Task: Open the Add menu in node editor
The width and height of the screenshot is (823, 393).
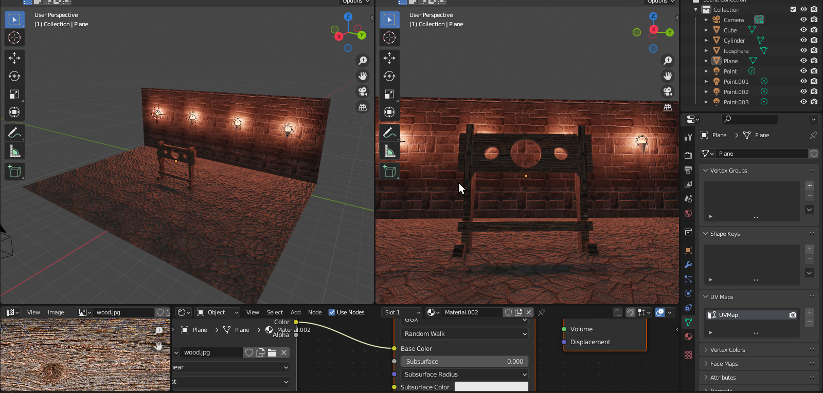Action: point(295,312)
